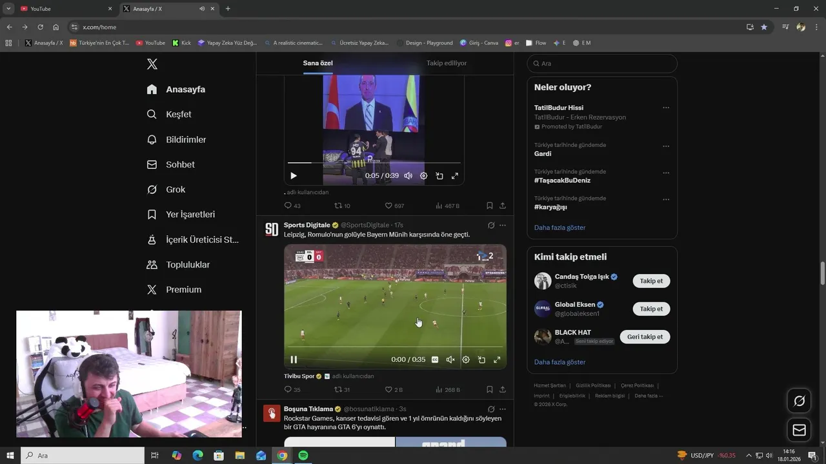826x464 pixels.
Task: Open more options for Gardi trend
Action: 666,146
